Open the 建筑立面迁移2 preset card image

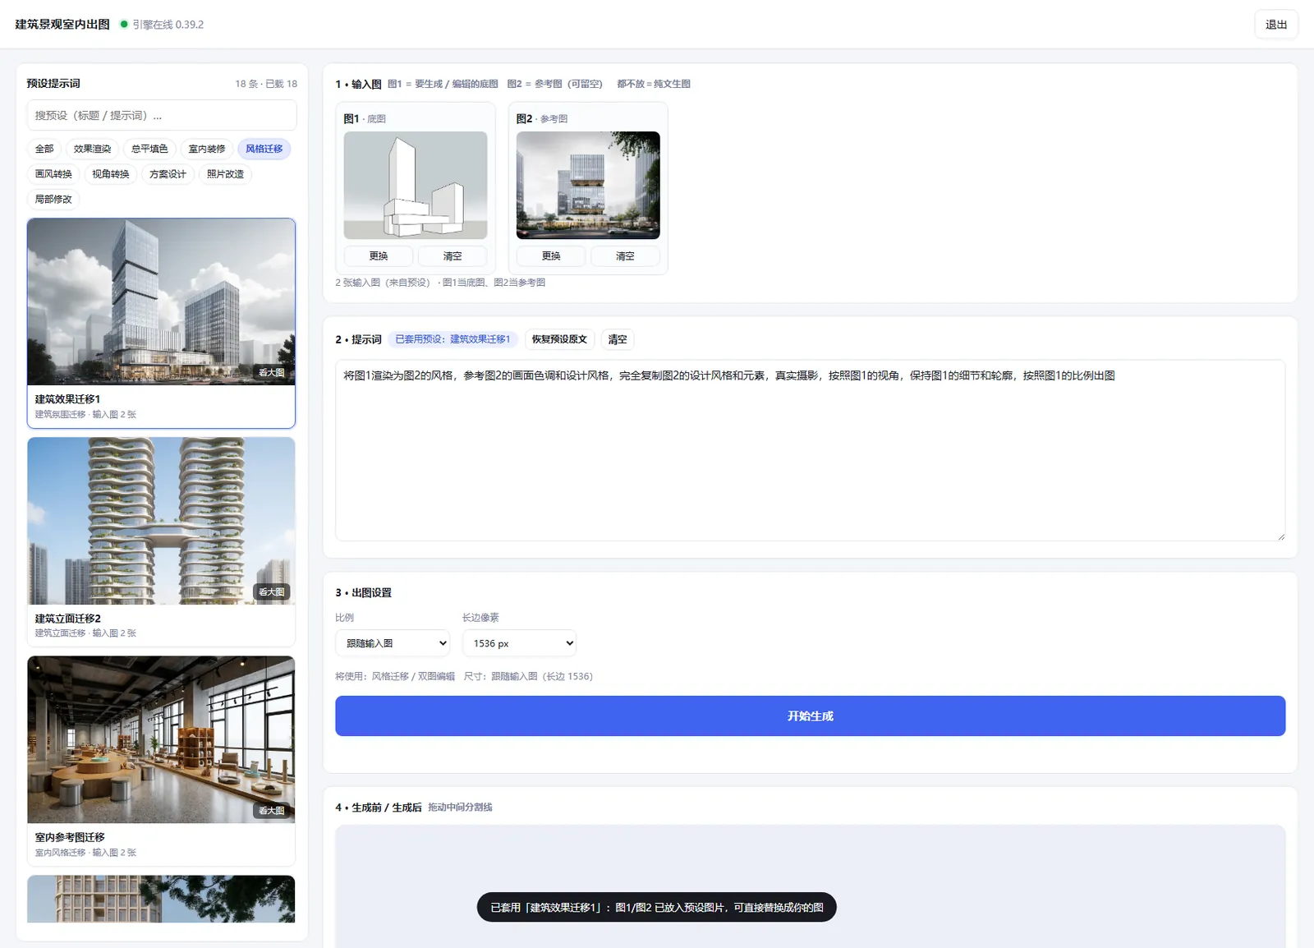tap(161, 521)
